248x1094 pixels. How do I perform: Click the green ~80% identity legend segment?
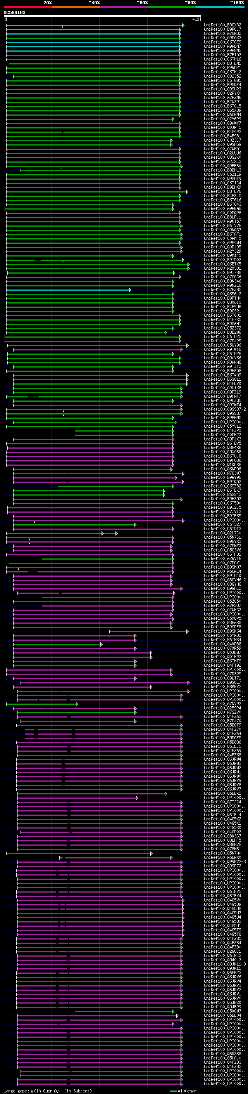click(172, 7)
